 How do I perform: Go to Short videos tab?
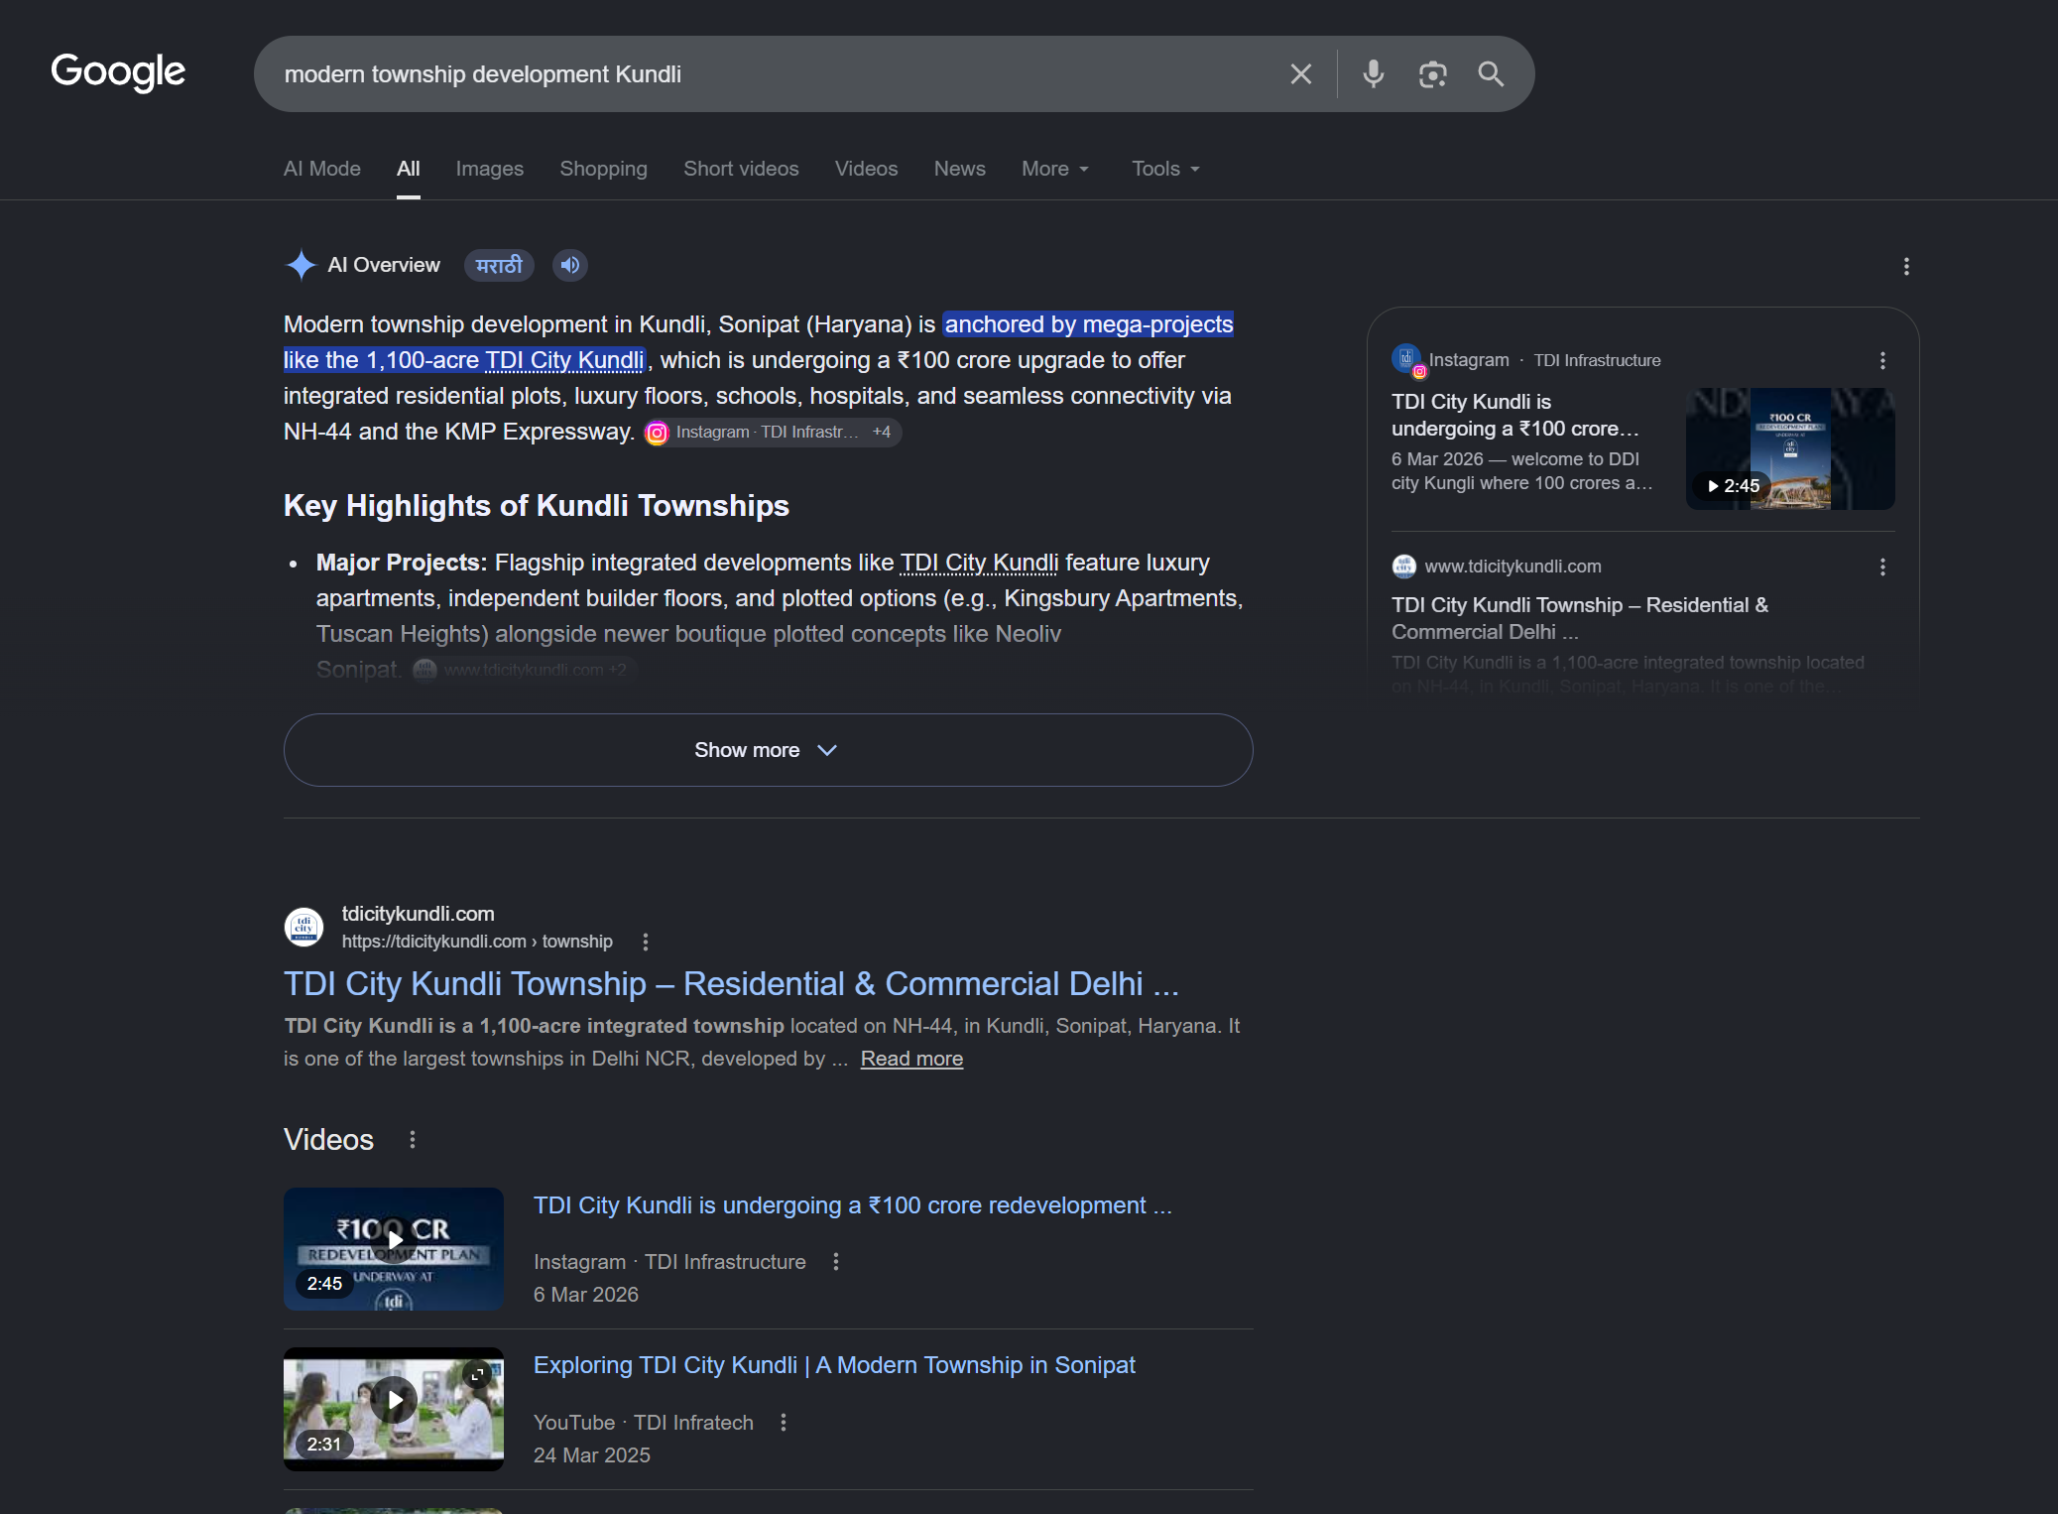[741, 169]
